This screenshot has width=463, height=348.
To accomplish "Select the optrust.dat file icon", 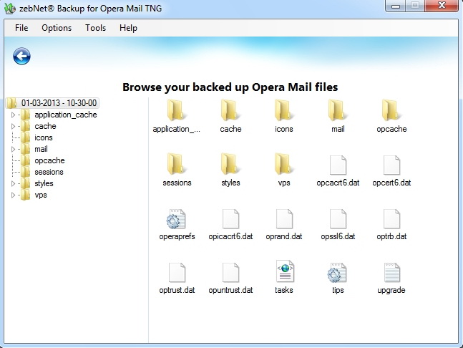I will (x=177, y=273).
